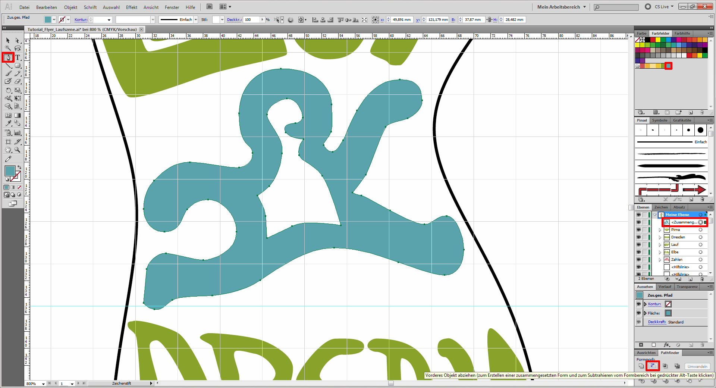Screen dimensions: 716x388
Task: Select the Hand tool
Action: click(x=8, y=150)
